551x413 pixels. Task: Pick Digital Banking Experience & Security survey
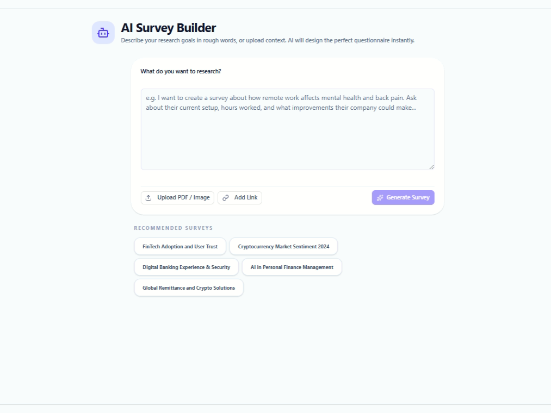coord(186,267)
